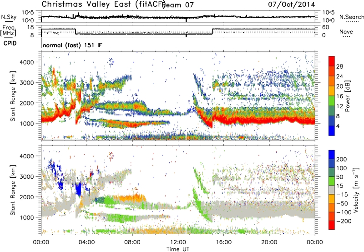This screenshot has width=364, height=252.
Task: Click the "N.Search" legend label
Action: (x=351, y=17)
